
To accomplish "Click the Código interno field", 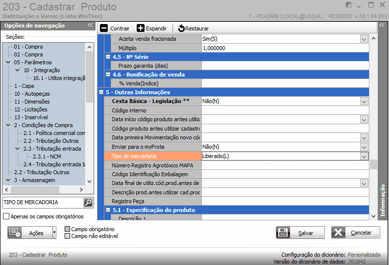I will [x=285, y=110].
